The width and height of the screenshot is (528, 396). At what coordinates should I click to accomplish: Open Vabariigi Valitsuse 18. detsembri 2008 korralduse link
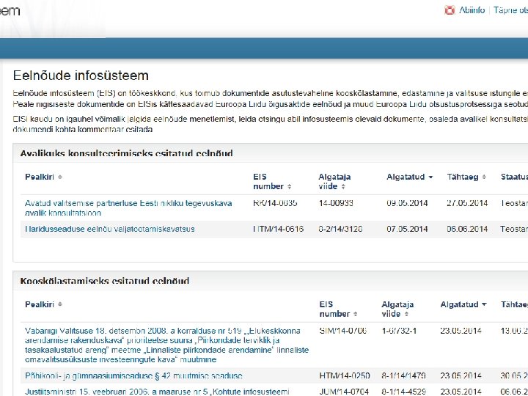coord(166,345)
